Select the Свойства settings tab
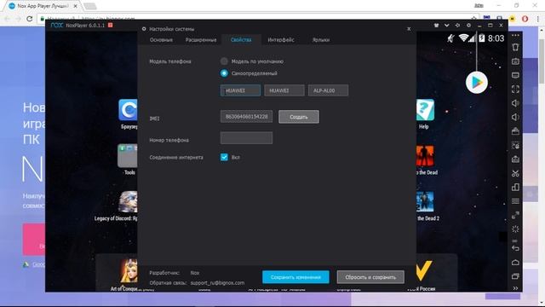Image resolution: width=545 pixels, height=307 pixels. click(241, 40)
